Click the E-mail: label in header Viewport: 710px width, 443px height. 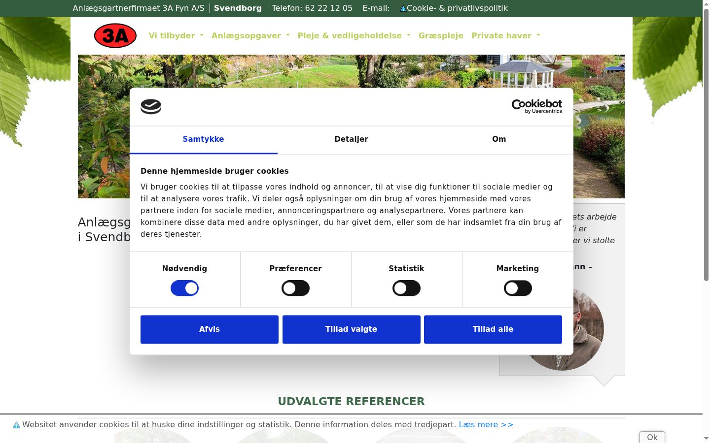coord(376,8)
